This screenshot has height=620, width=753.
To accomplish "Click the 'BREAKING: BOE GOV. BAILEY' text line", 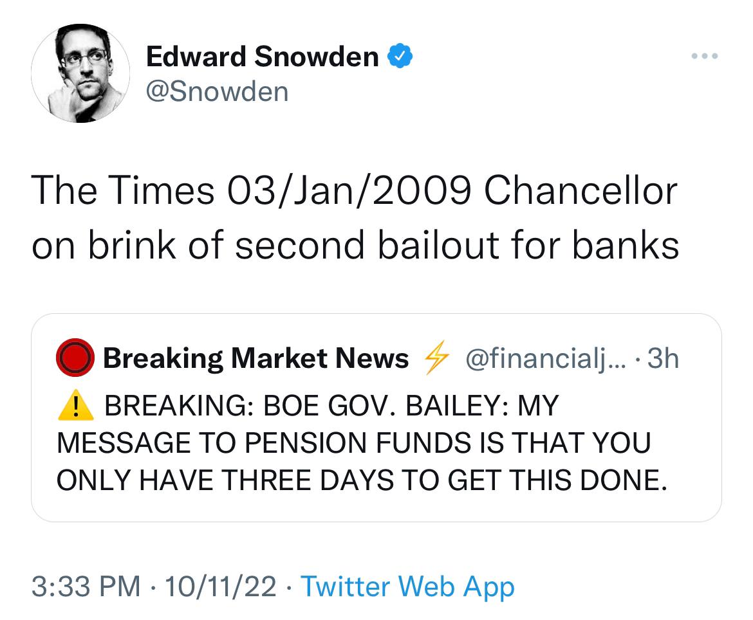I will point(331,405).
